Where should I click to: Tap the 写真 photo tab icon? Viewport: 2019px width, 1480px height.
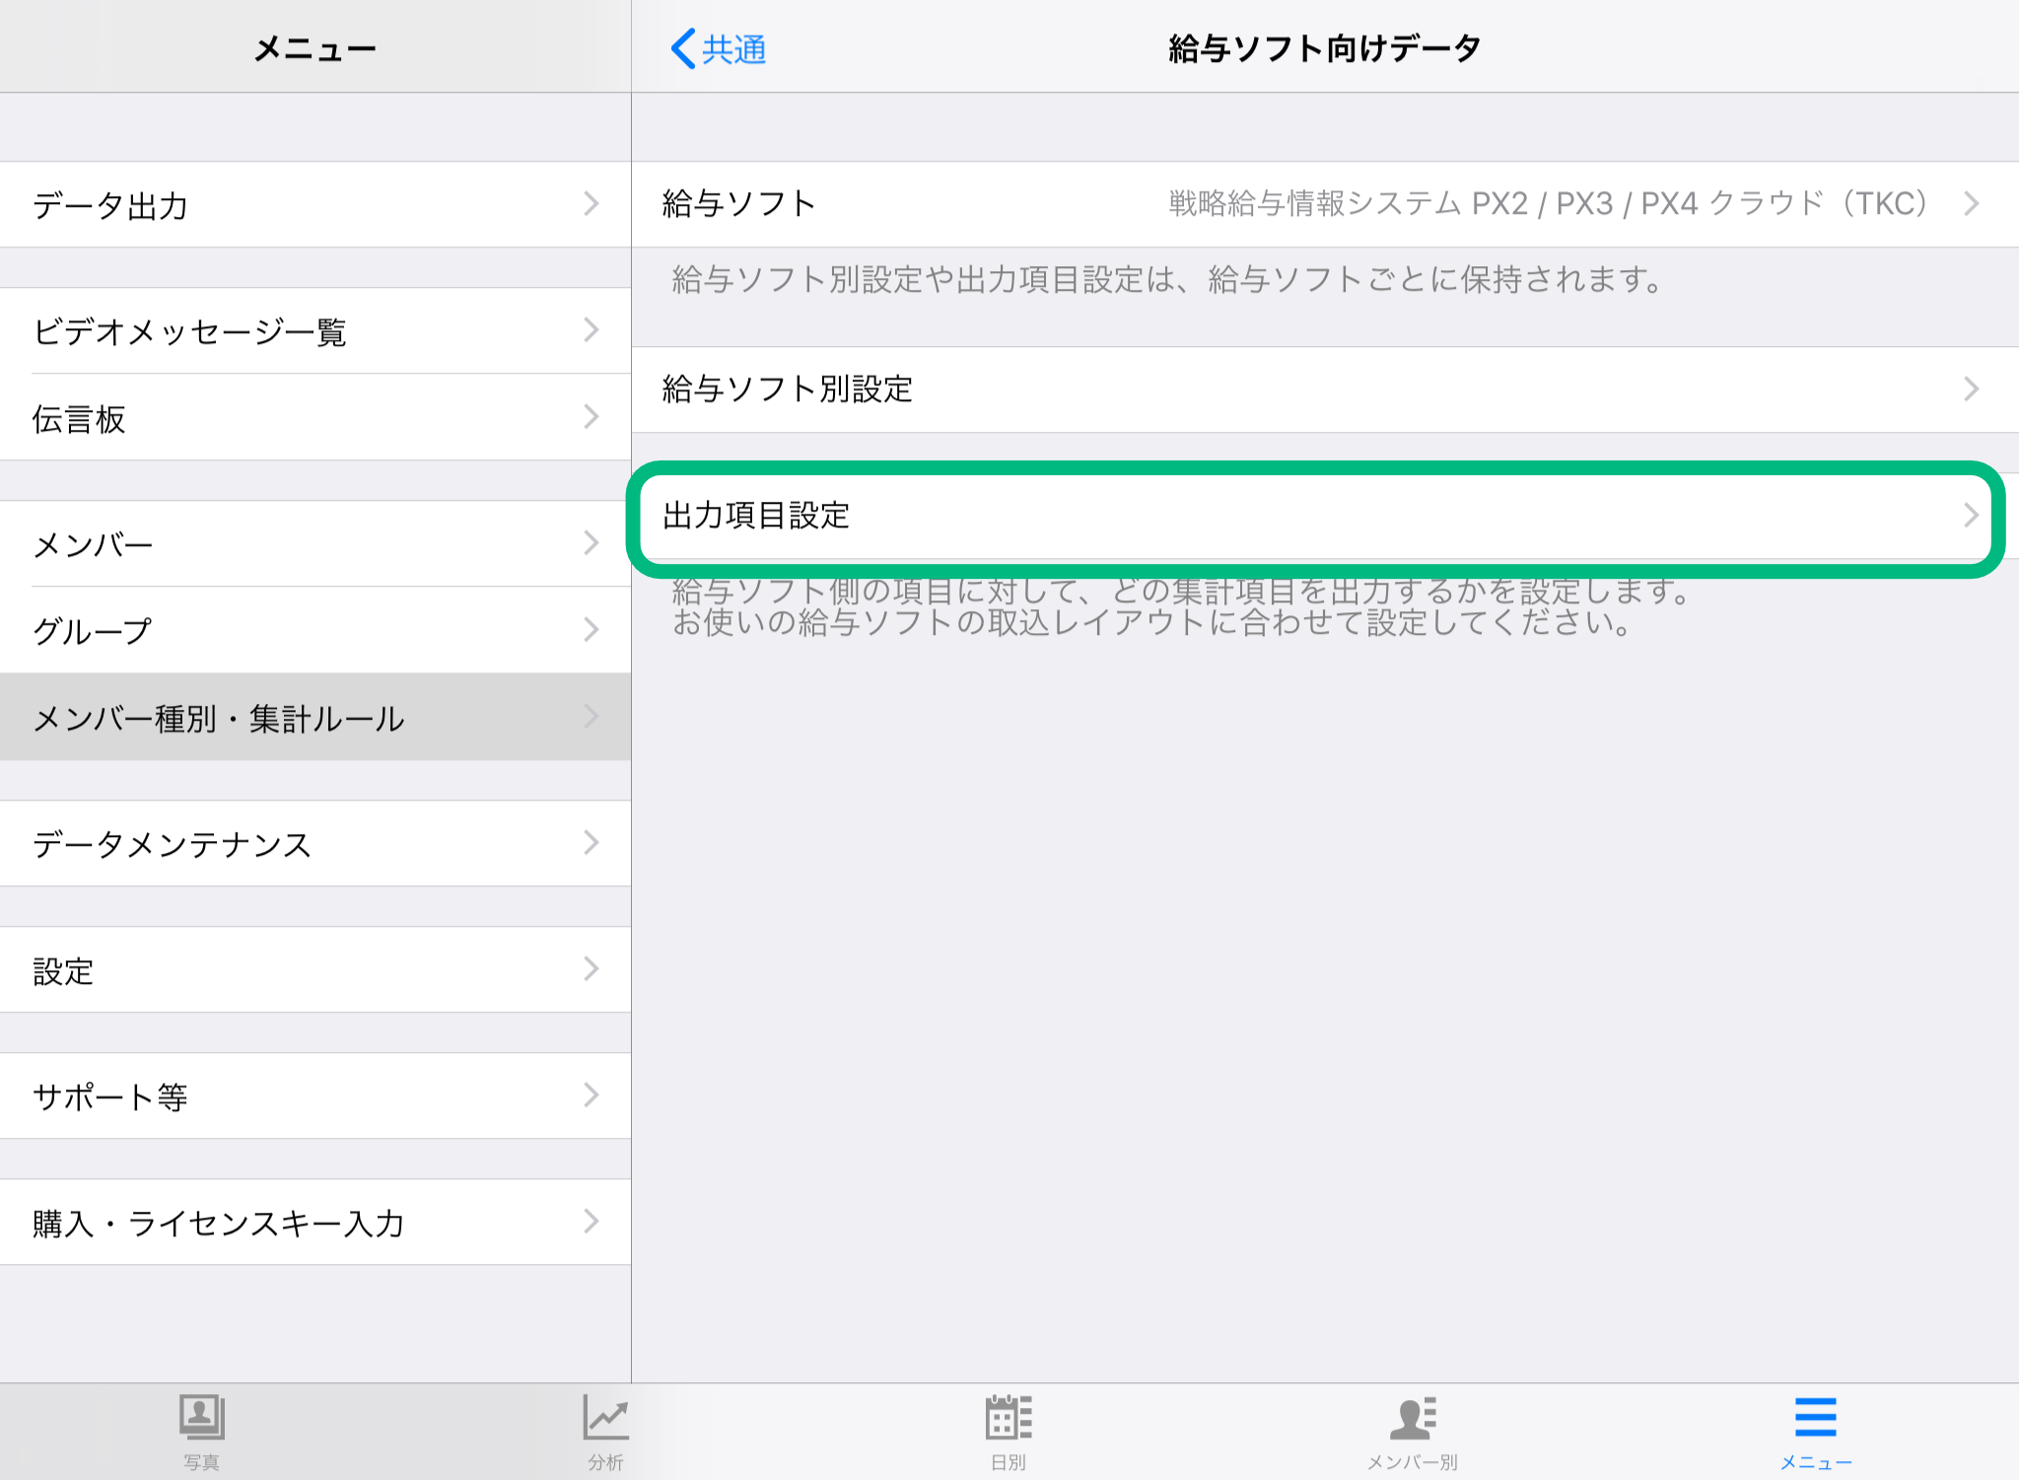[201, 1419]
